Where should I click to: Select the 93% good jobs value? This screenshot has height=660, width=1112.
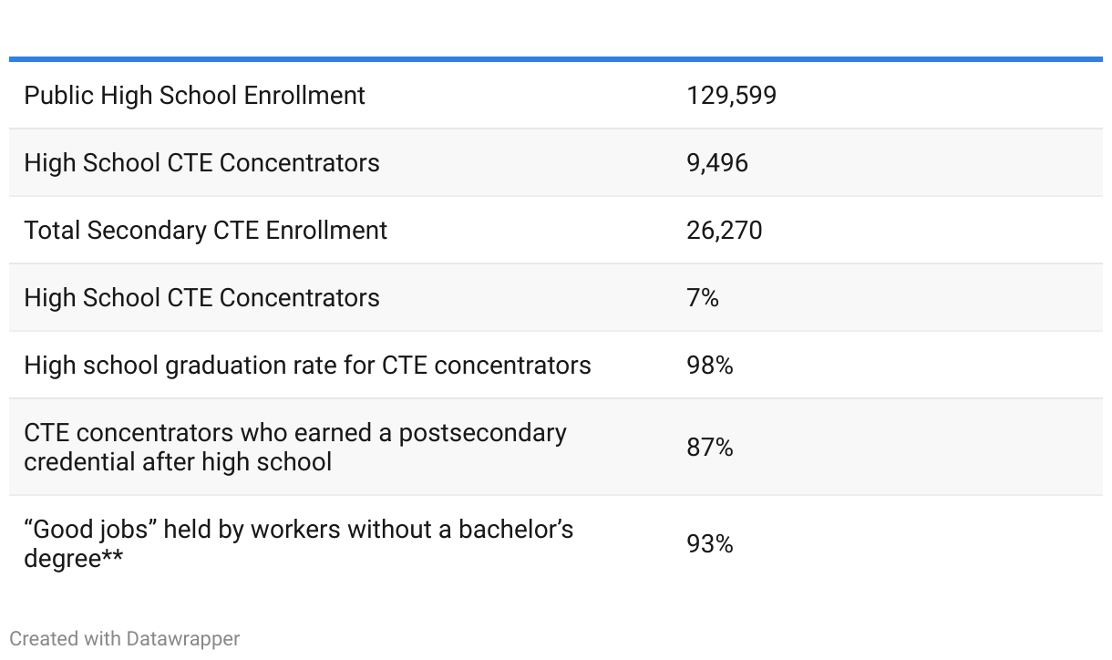point(710,544)
